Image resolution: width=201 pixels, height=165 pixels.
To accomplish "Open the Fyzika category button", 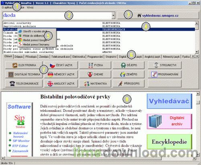I will tap(95, 65).
